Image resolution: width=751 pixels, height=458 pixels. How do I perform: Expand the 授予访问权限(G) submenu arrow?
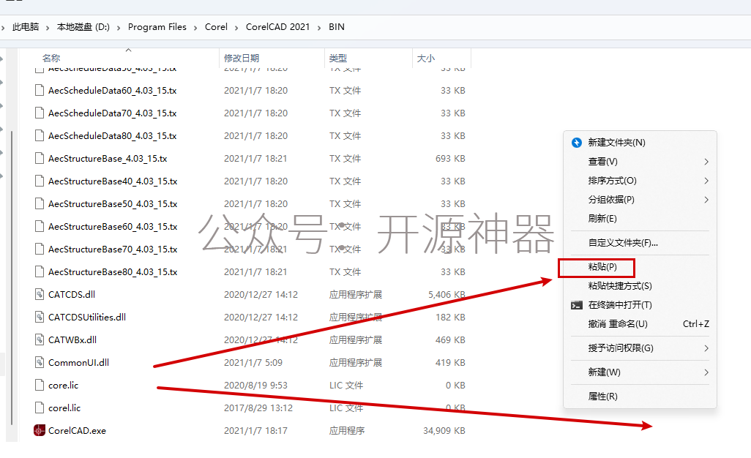pos(706,348)
